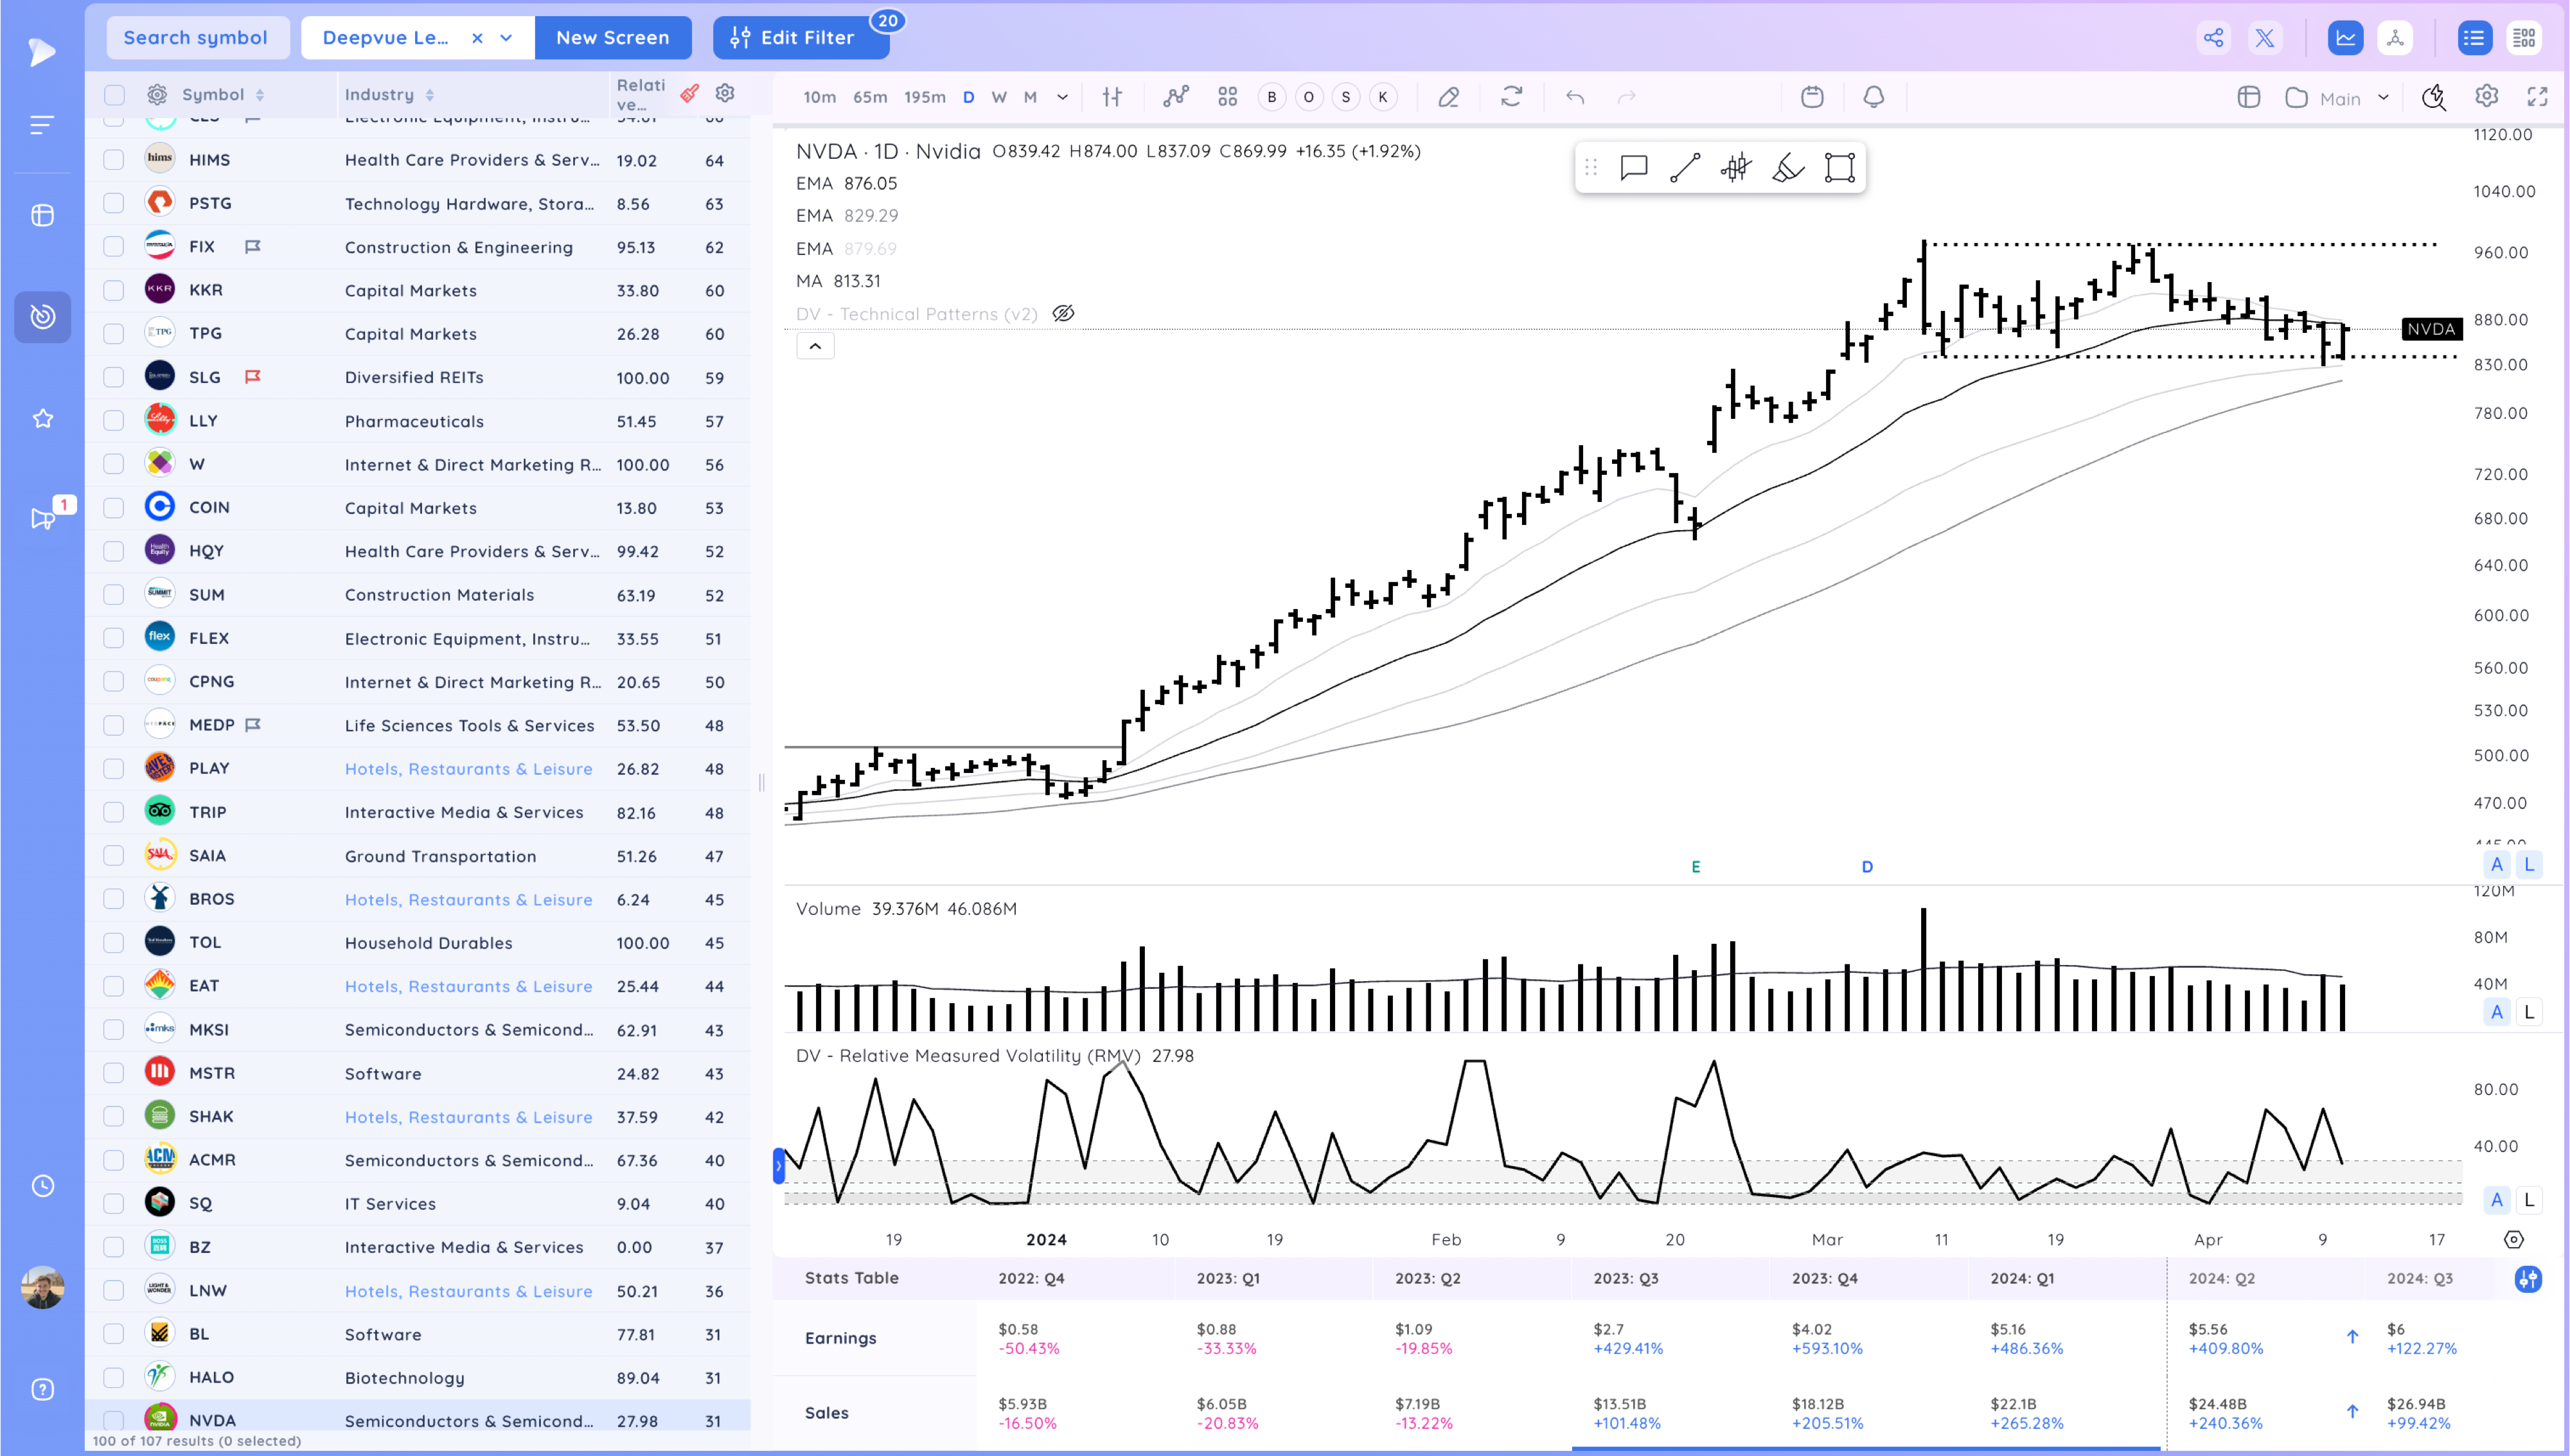Collapse the indicator legend chevron
Viewport: 2570px width, 1456px height.
pos(815,346)
